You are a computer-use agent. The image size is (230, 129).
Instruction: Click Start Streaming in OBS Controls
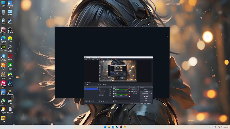(146, 89)
